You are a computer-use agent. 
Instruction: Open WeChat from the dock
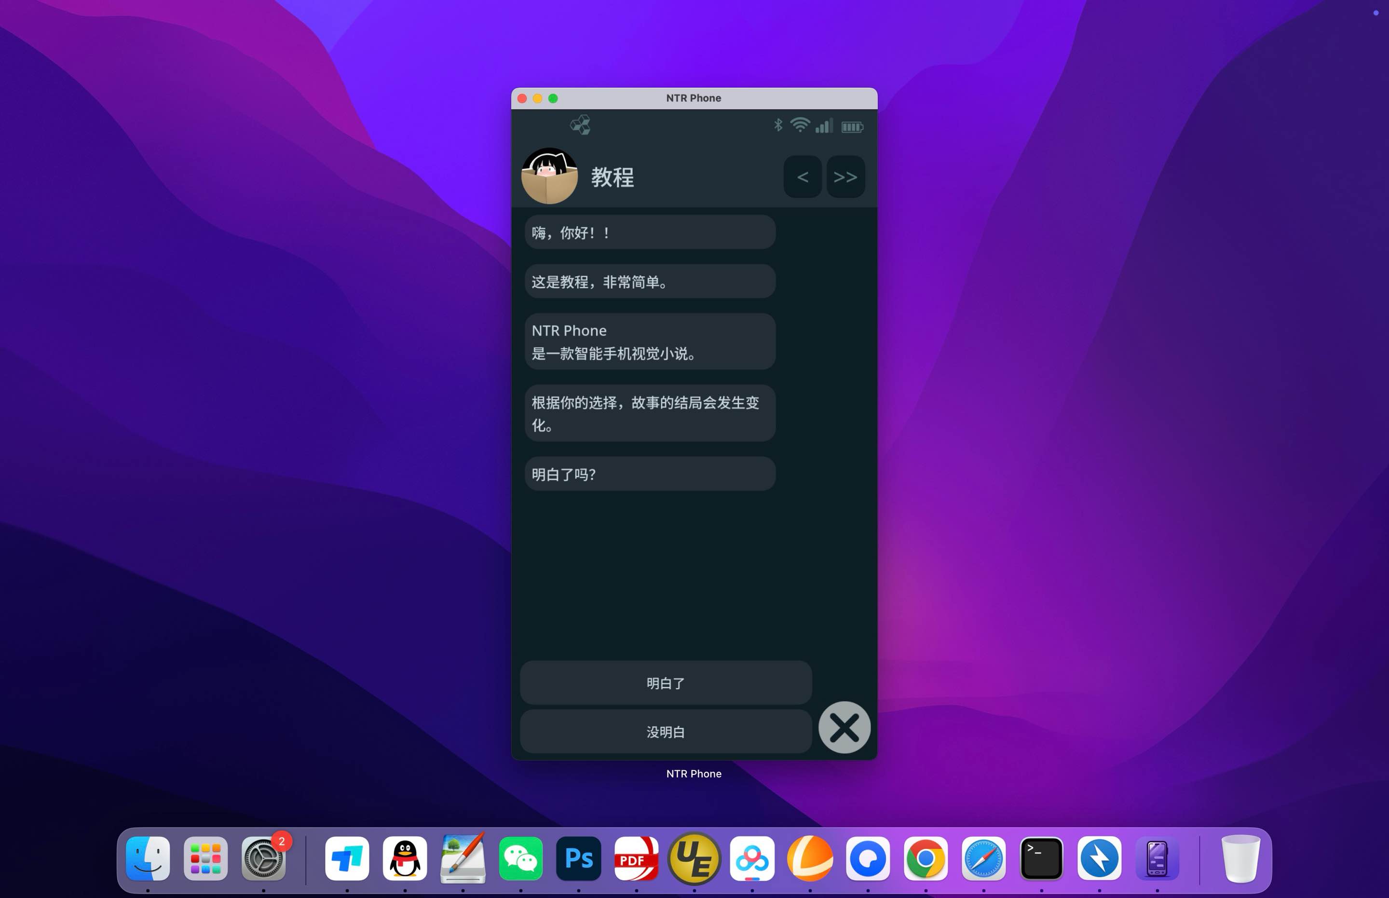(x=521, y=858)
